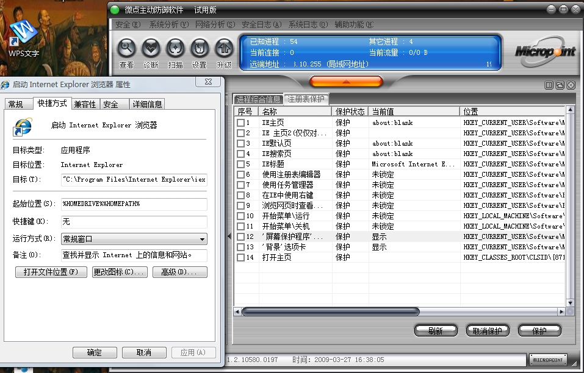
Task: Tick the checkbox for '背景'选项卡 row
Action: pos(240,247)
